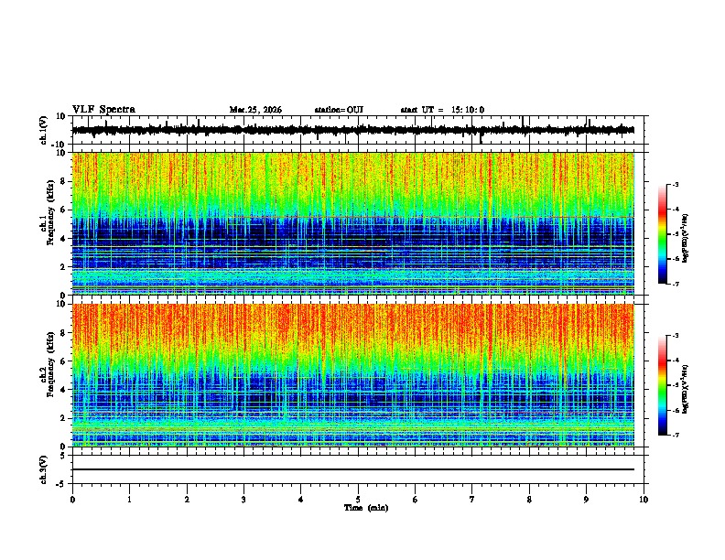
Task: Click the "-10" tick of ch.1(V) axis
Action: tap(60, 145)
